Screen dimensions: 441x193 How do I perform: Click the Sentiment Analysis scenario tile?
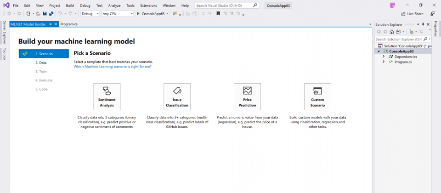pyautogui.click(x=107, y=96)
